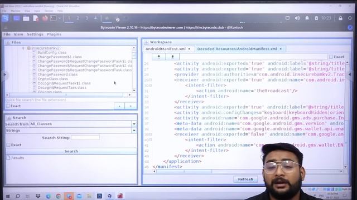
Task: Select CryptoClass.class file
Action: click(52, 79)
